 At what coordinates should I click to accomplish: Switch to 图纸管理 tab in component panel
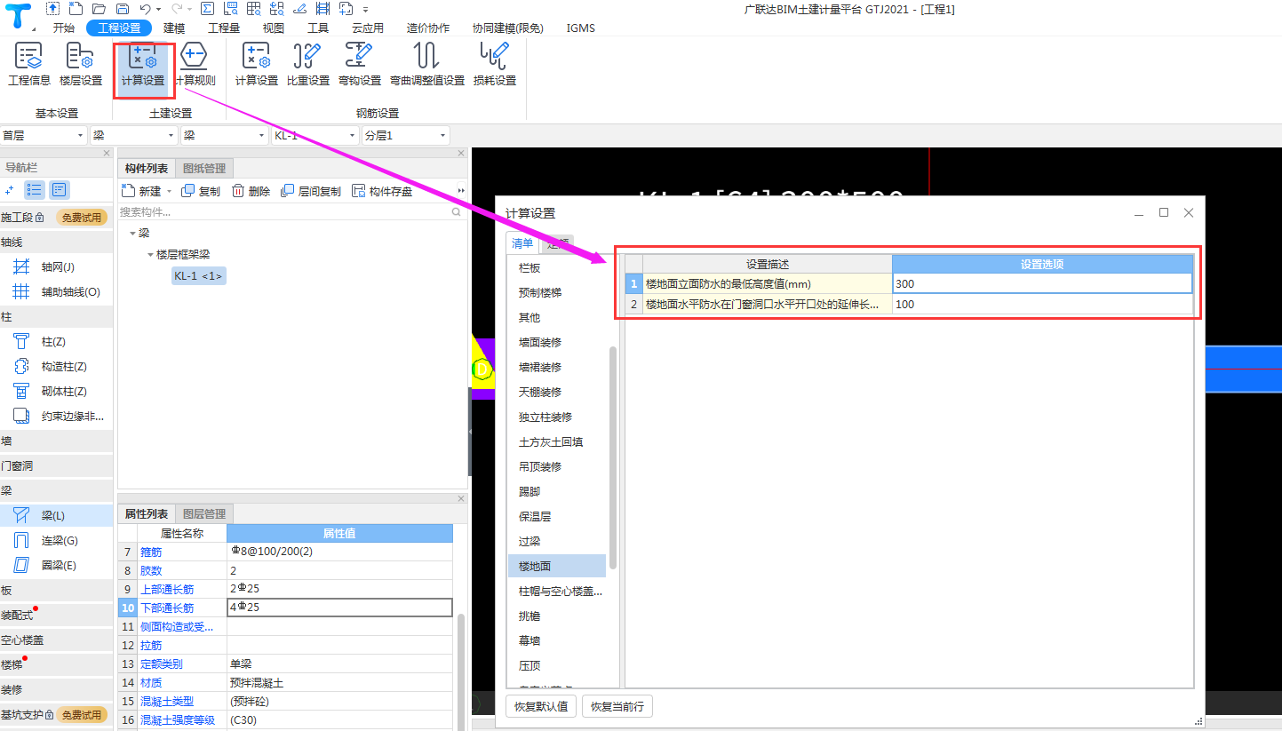(x=204, y=168)
